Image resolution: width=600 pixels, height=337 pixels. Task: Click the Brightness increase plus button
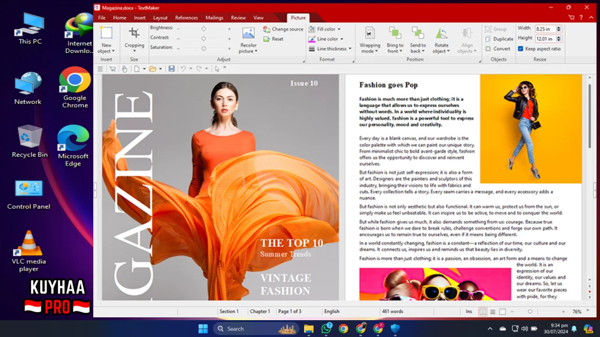coord(229,29)
